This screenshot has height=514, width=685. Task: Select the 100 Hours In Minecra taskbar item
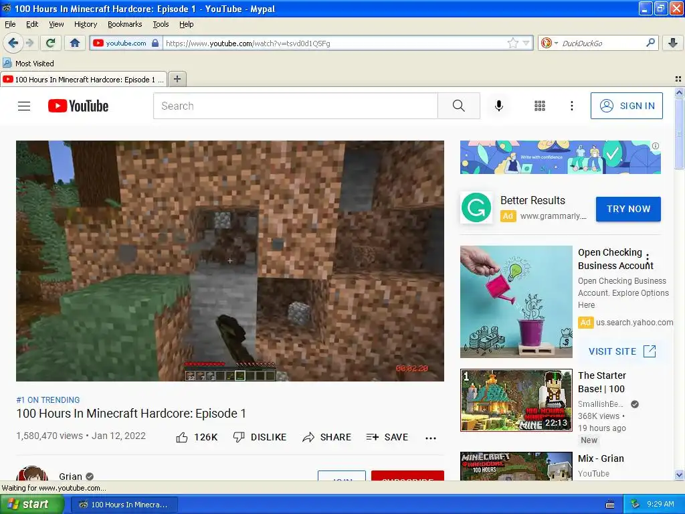[124, 505]
